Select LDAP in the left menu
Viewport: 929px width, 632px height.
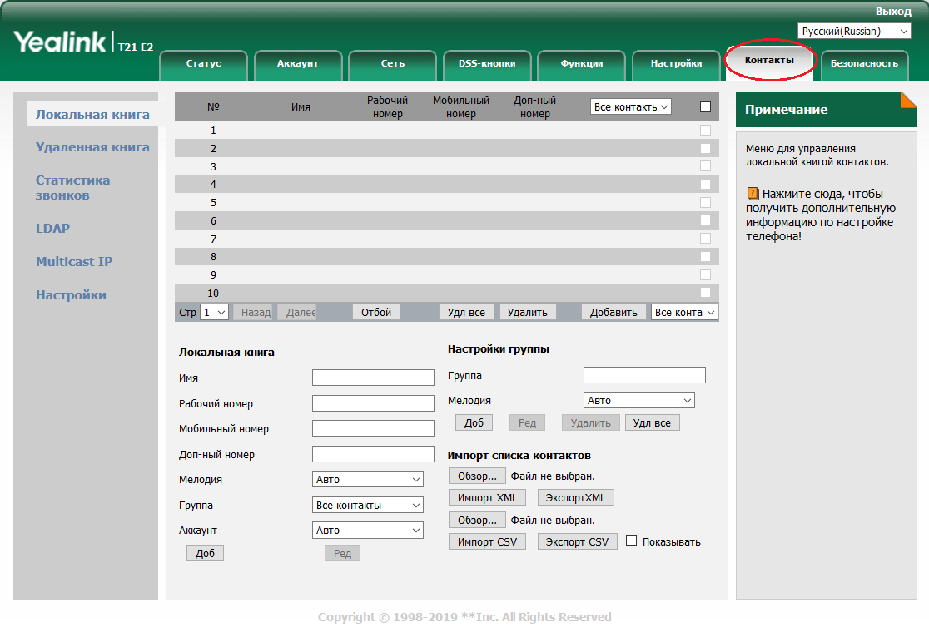[x=52, y=228]
